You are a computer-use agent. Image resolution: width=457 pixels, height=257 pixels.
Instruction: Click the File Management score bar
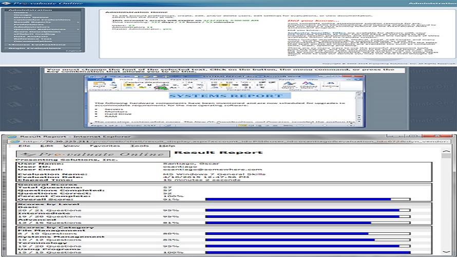tap(308, 234)
